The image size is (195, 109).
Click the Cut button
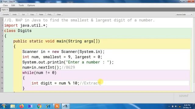point(23,15)
